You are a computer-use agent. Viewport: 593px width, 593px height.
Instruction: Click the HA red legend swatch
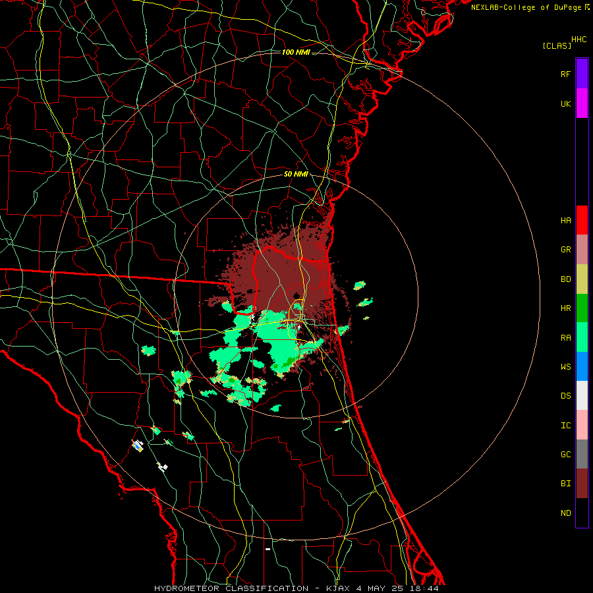582,220
